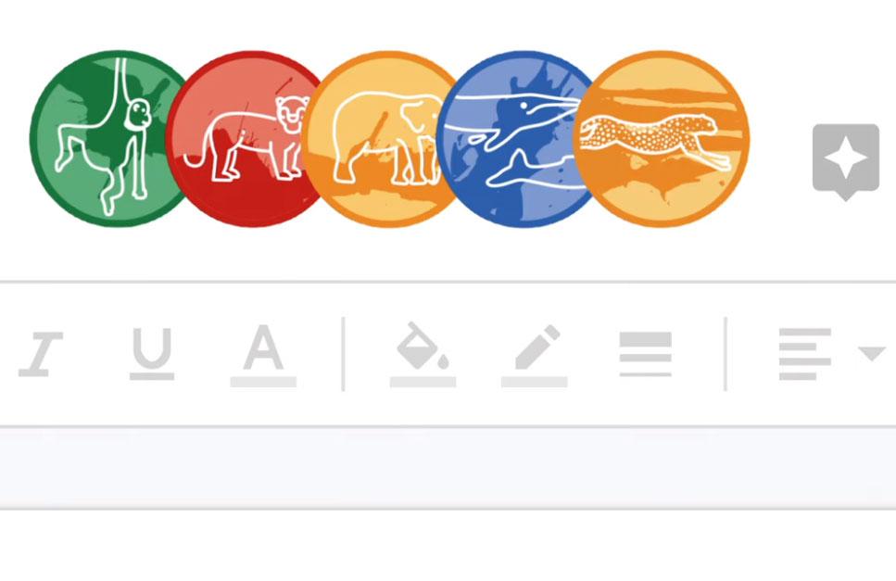Click the green monkey collaborator avatar
896x581 pixels.
108,139
